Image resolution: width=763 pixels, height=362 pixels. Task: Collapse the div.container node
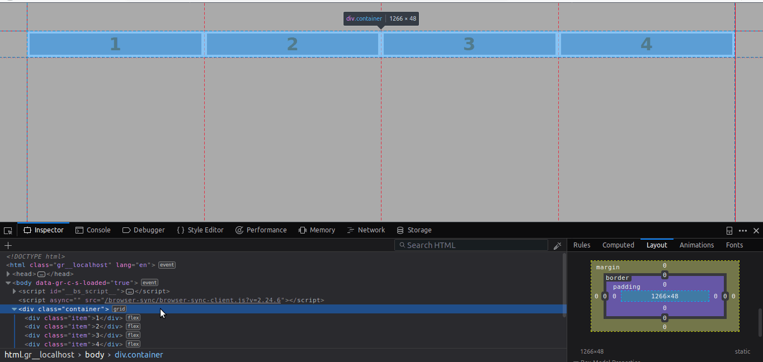tap(15, 309)
